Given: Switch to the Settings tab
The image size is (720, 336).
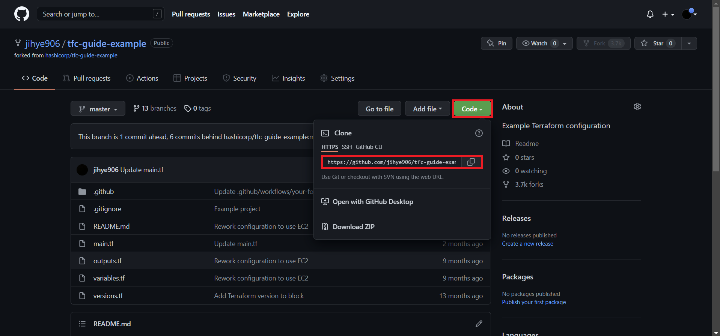Looking at the screenshot, I should pos(337,78).
